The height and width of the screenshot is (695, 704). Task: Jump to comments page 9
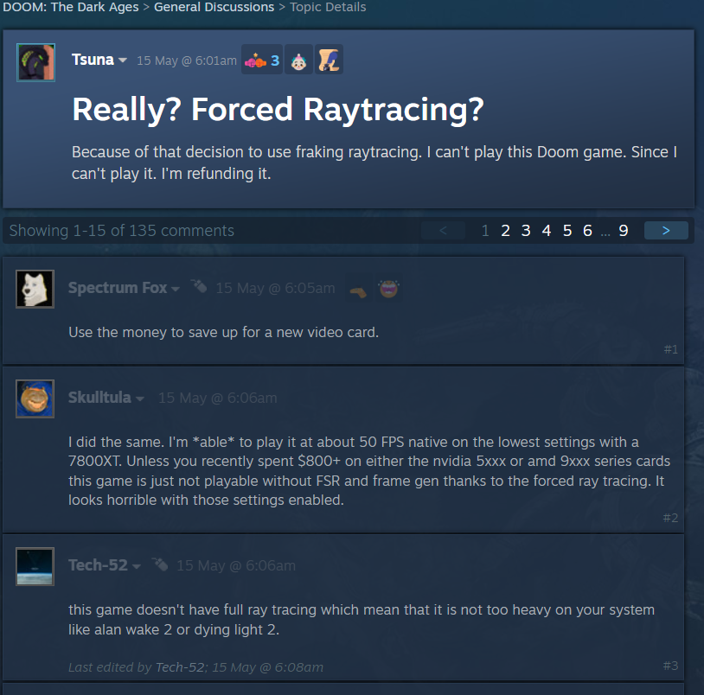(x=624, y=231)
